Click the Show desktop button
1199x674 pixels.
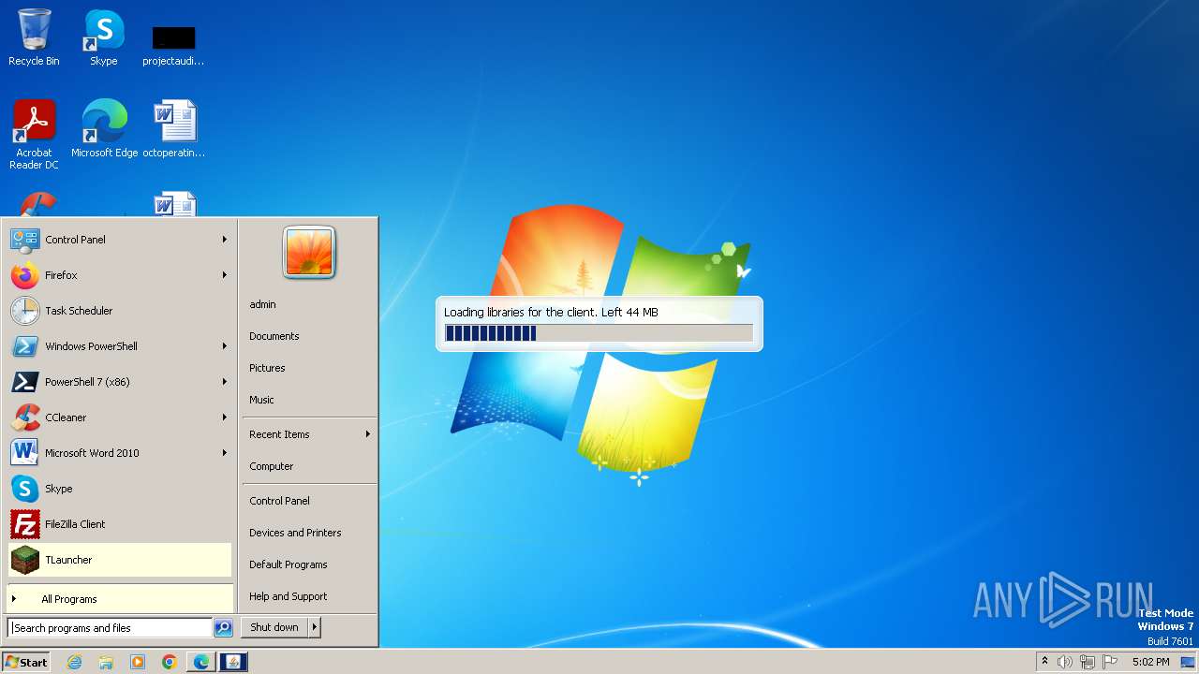1190,662
